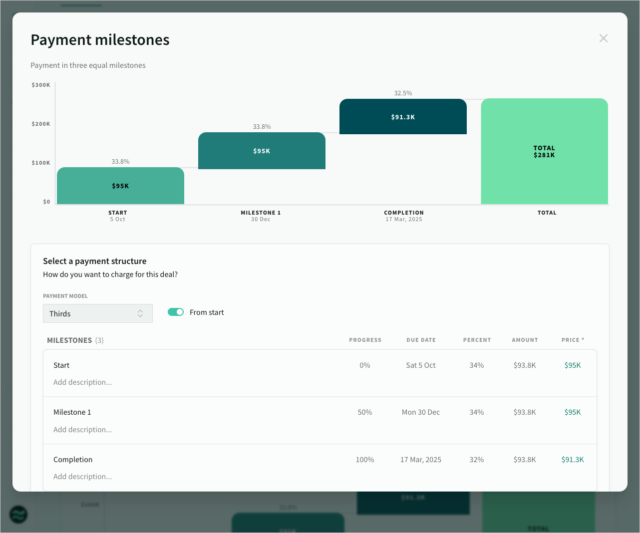Click the PROGRESS column header

point(365,340)
